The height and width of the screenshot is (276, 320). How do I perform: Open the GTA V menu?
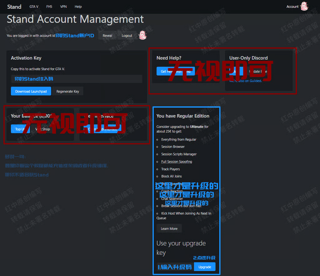[34, 7]
